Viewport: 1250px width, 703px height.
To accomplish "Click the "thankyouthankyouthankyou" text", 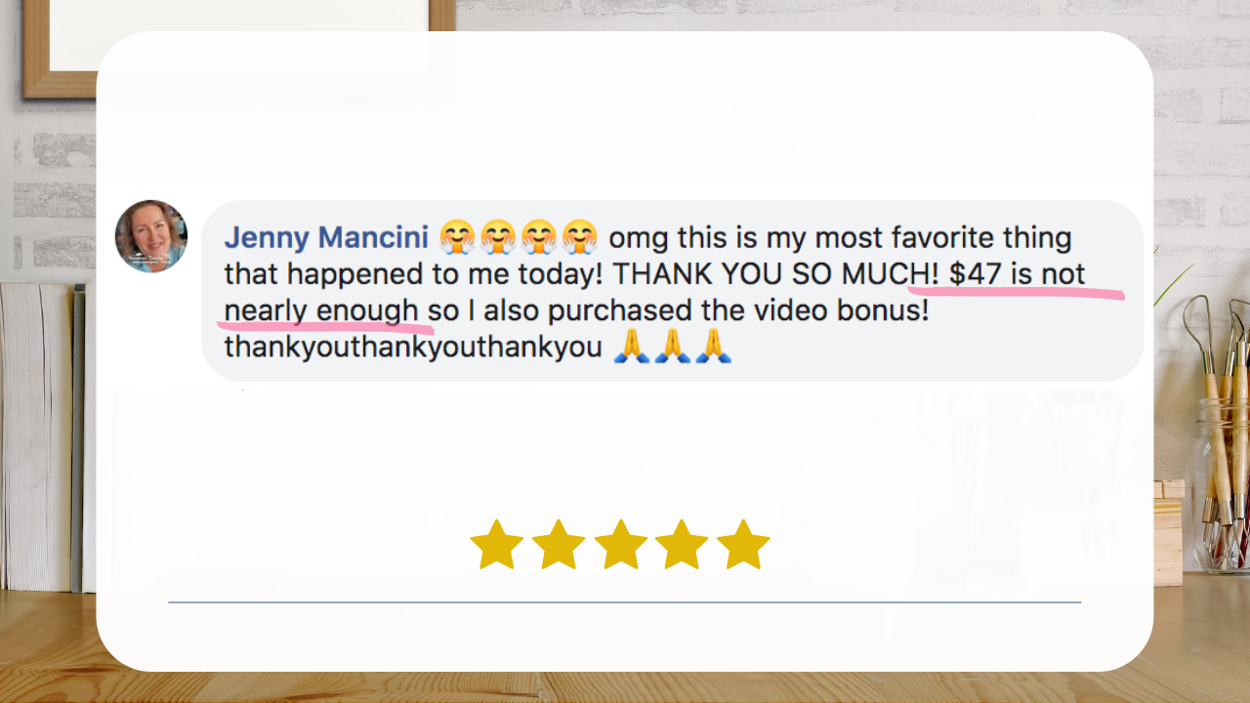I will point(413,348).
